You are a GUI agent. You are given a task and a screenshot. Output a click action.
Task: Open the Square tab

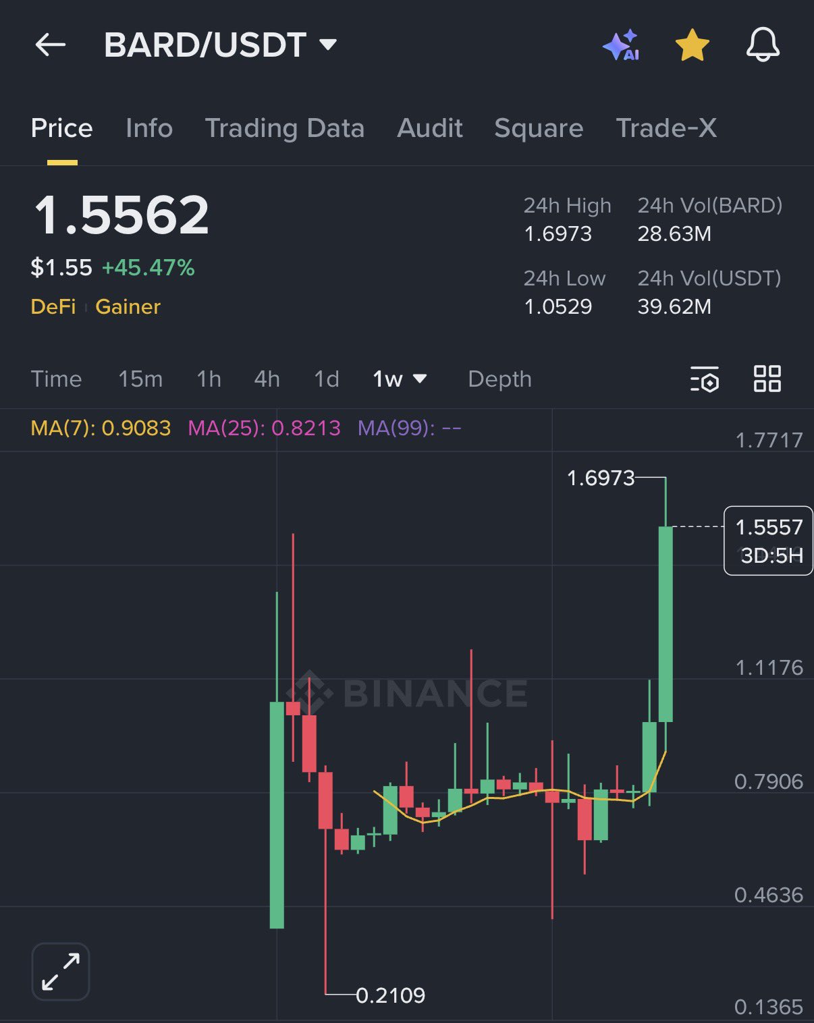[539, 128]
